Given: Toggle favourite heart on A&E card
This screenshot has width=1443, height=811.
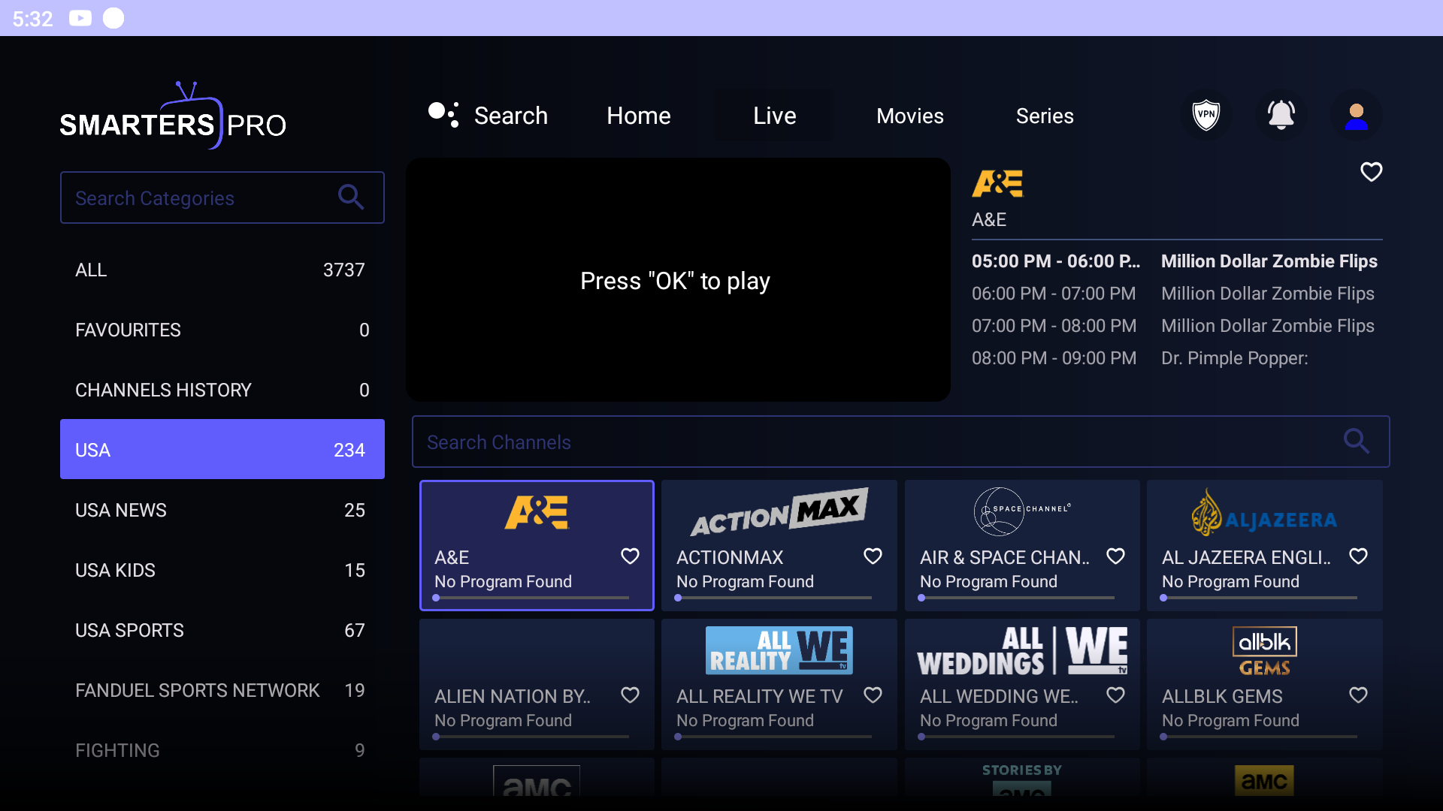Looking at the screenshot, I should [630, 556].
